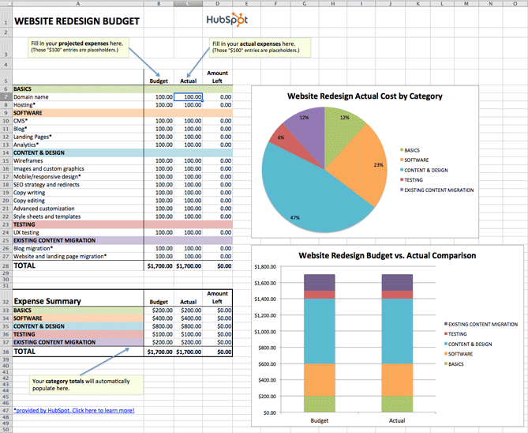528x433 pixels.
Task: Open the provided by HubSpot link
Action: click(74, 410)
